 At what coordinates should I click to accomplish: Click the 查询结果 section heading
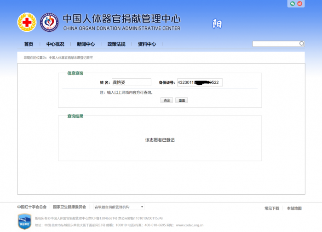point(75,116)
